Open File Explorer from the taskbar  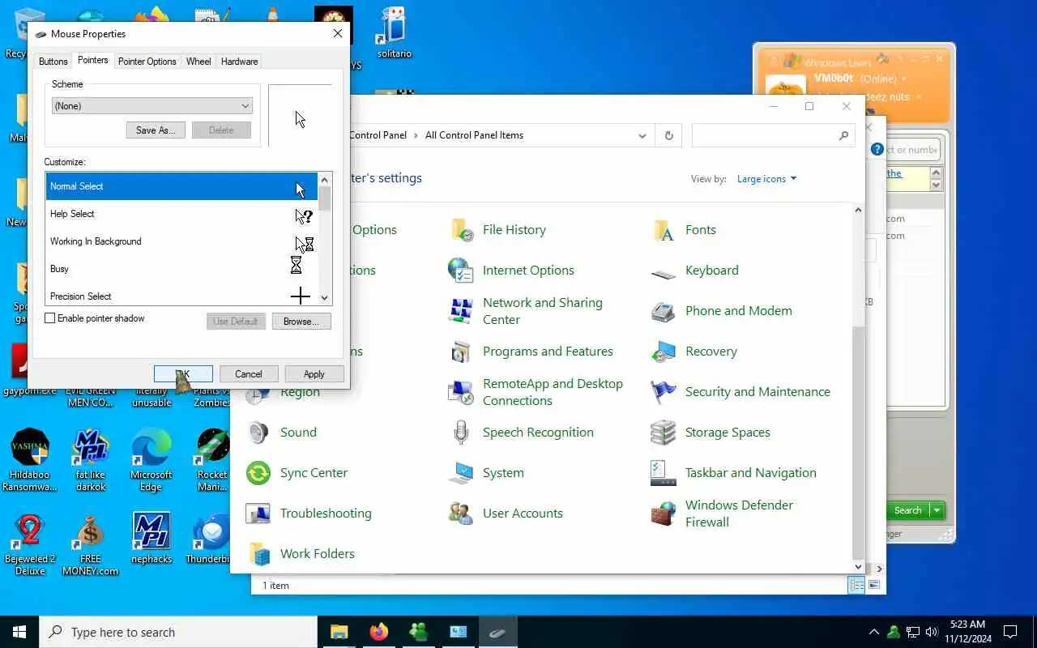click(x=339, y=632)
